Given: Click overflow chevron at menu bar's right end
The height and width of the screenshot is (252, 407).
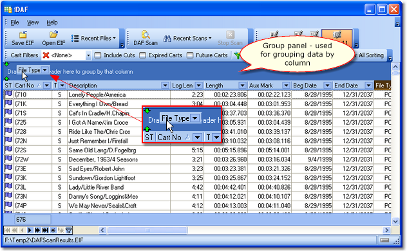Looking at the screenshot, I should tap(397, 24).
